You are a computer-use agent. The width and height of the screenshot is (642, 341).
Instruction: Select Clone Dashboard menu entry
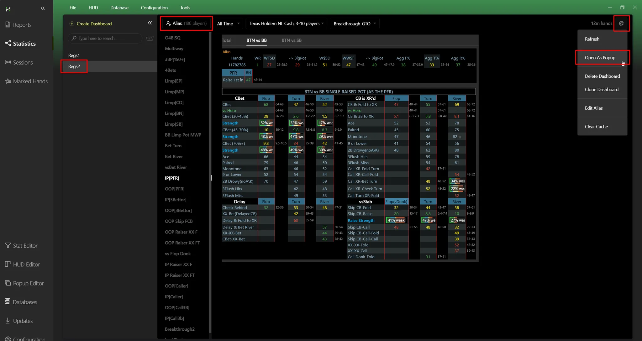pos(601,89)
